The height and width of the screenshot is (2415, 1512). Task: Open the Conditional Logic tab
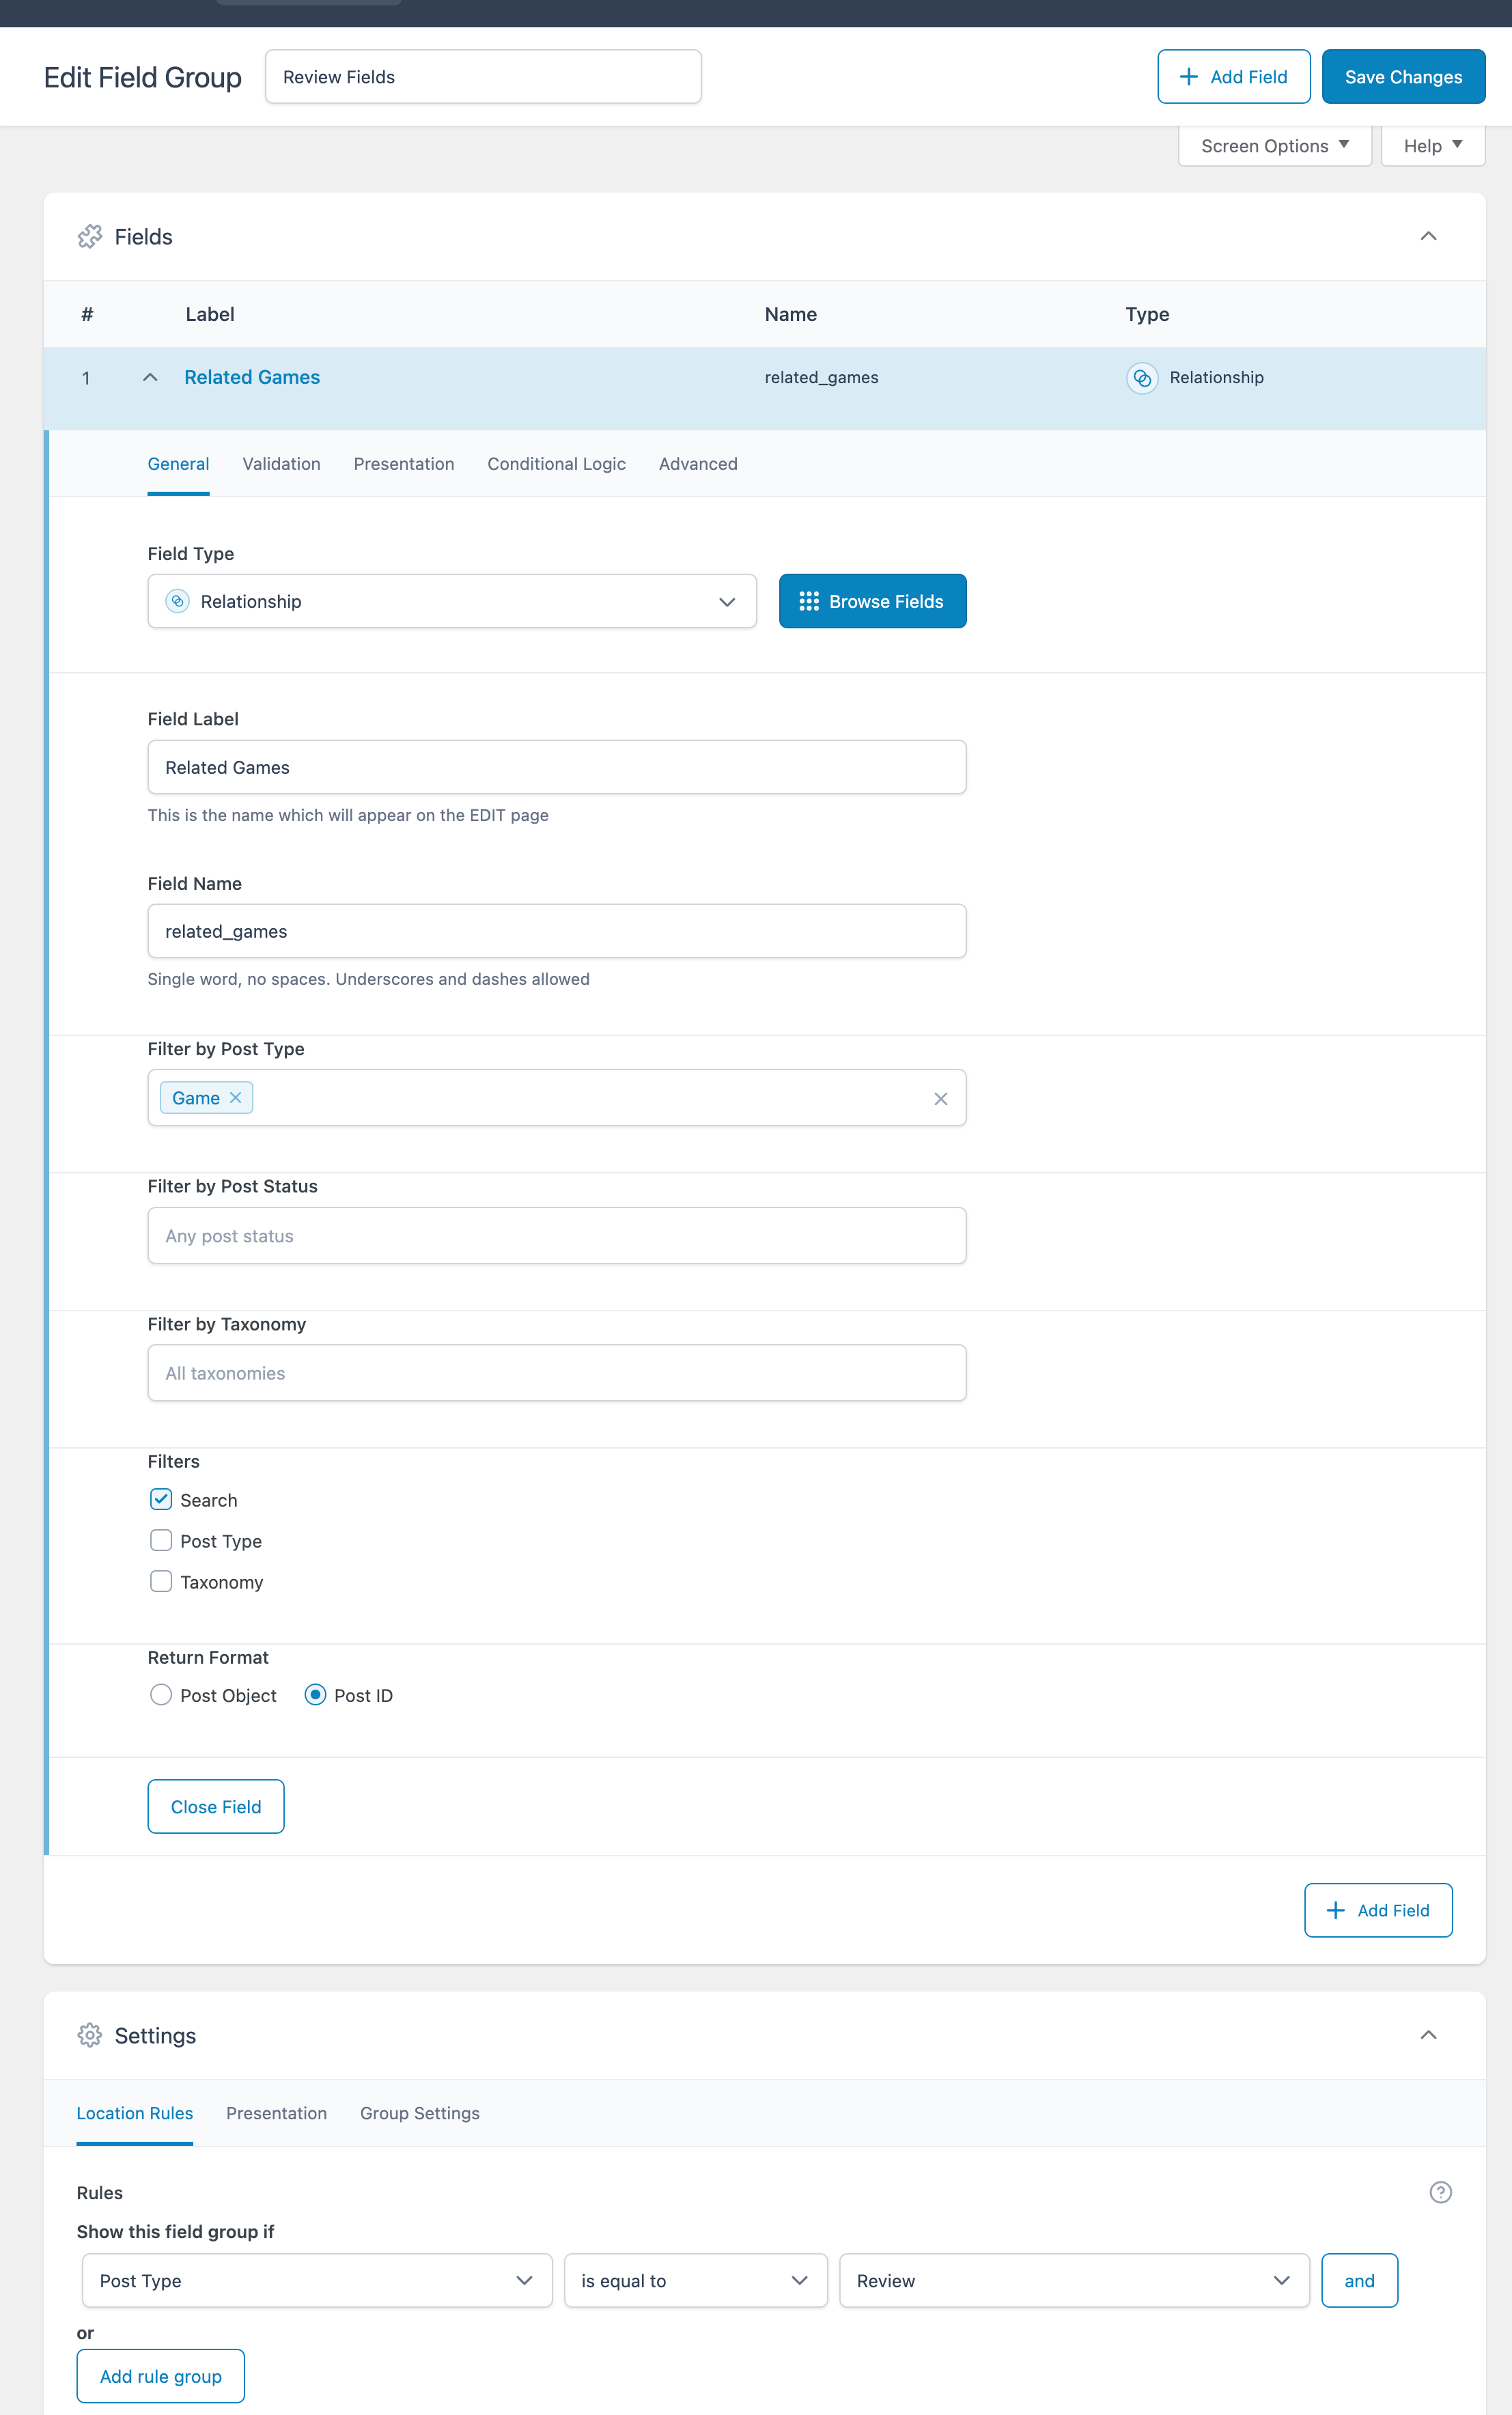[556, 464]
